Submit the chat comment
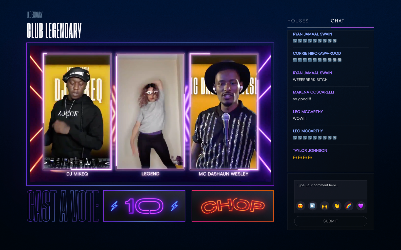 (331, 221)
